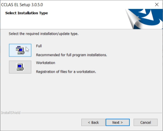Click the empty gray area below Workstation
The width and height of the screenshot is (163, 131).
(81, 93)
